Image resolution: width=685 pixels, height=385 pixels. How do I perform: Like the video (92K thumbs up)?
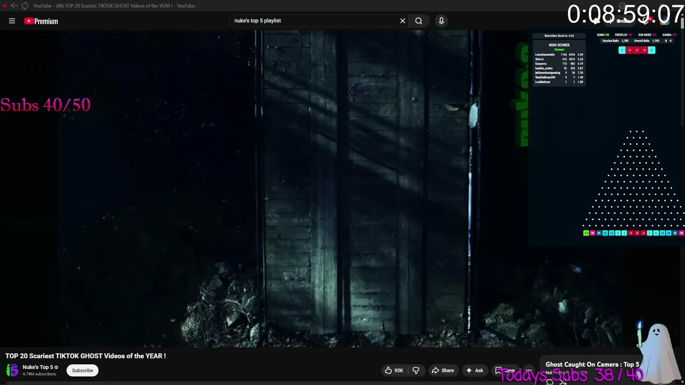pyautogui.click(x=394, y=370)
